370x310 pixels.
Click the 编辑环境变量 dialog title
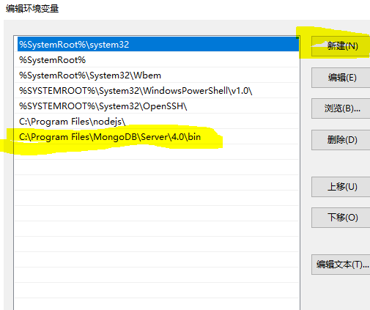pos(32,9)
